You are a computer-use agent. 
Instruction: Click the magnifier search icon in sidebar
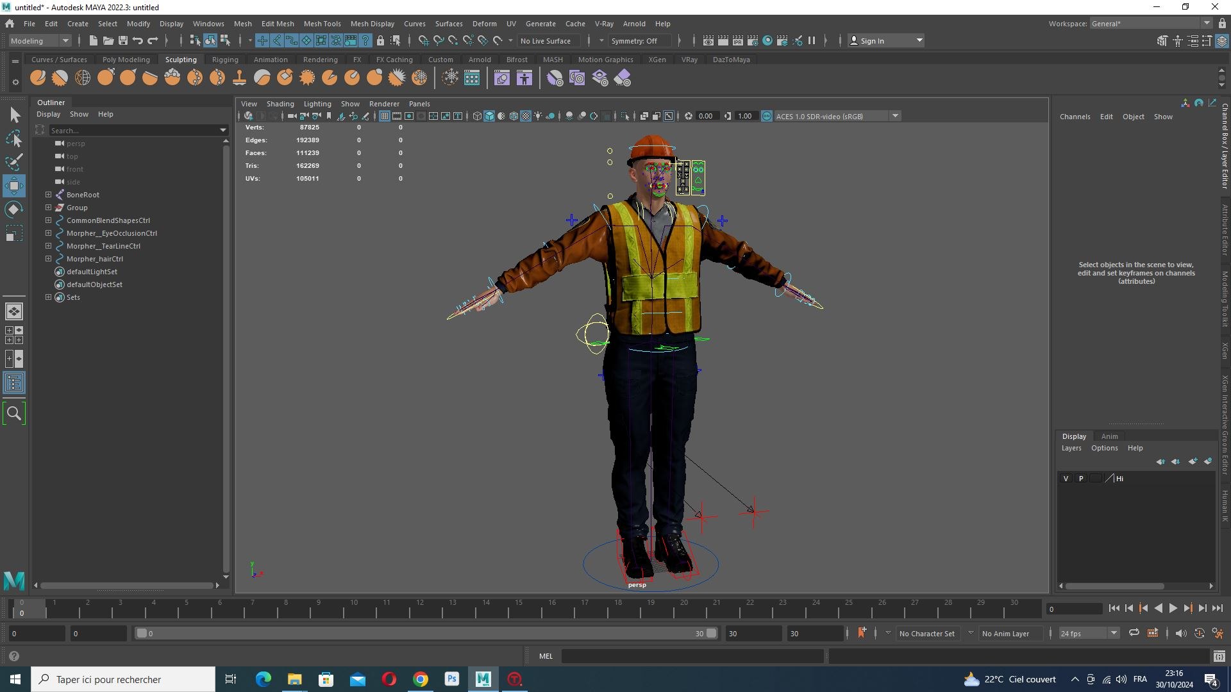click(x=14, y=413)
